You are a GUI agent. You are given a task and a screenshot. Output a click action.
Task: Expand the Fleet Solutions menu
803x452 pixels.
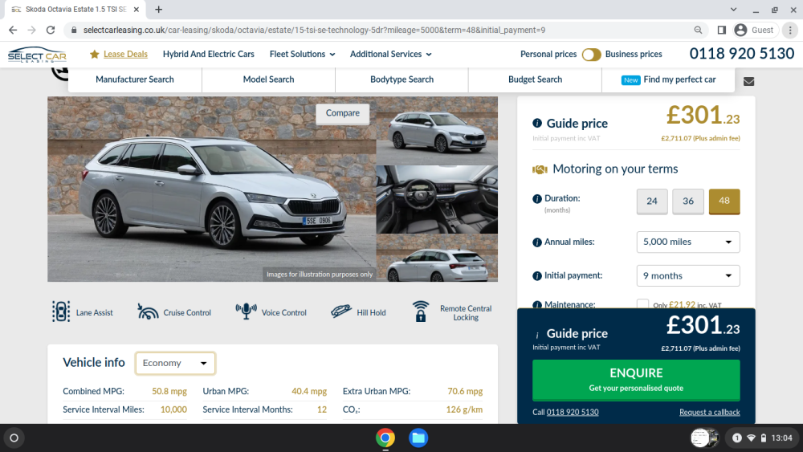302,55
